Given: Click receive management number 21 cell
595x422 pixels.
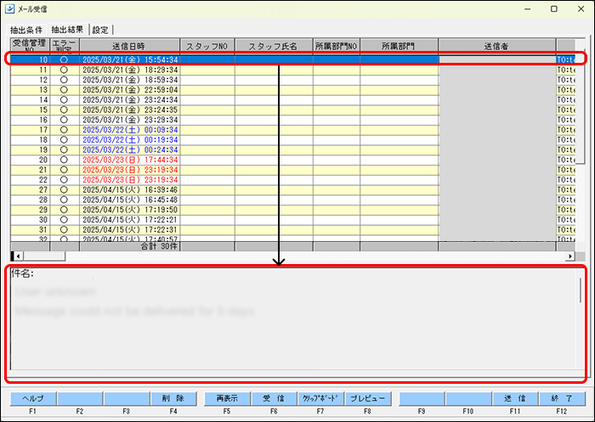Looking at the screenshot, I should 30,170.
